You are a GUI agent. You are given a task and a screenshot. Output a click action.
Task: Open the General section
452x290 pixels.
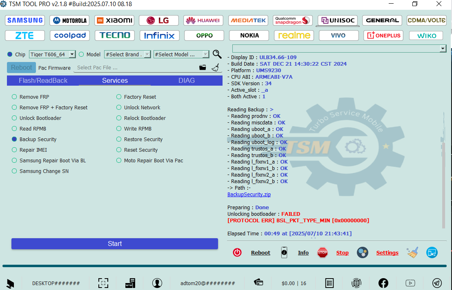(x=382, y=20)
